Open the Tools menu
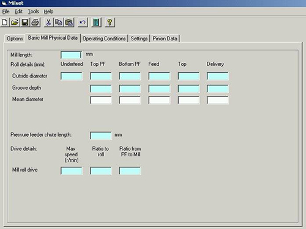This screenshot has height=229, width=306. tap(33, 12)
